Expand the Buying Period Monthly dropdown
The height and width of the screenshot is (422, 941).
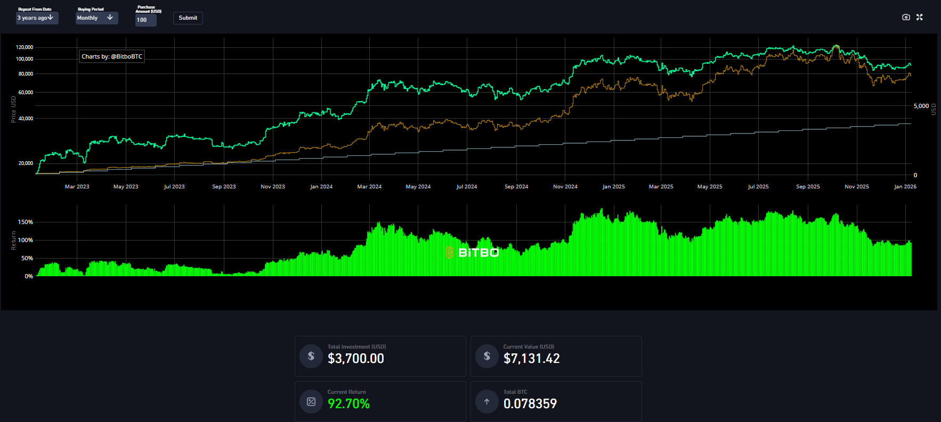pos(96,18)
